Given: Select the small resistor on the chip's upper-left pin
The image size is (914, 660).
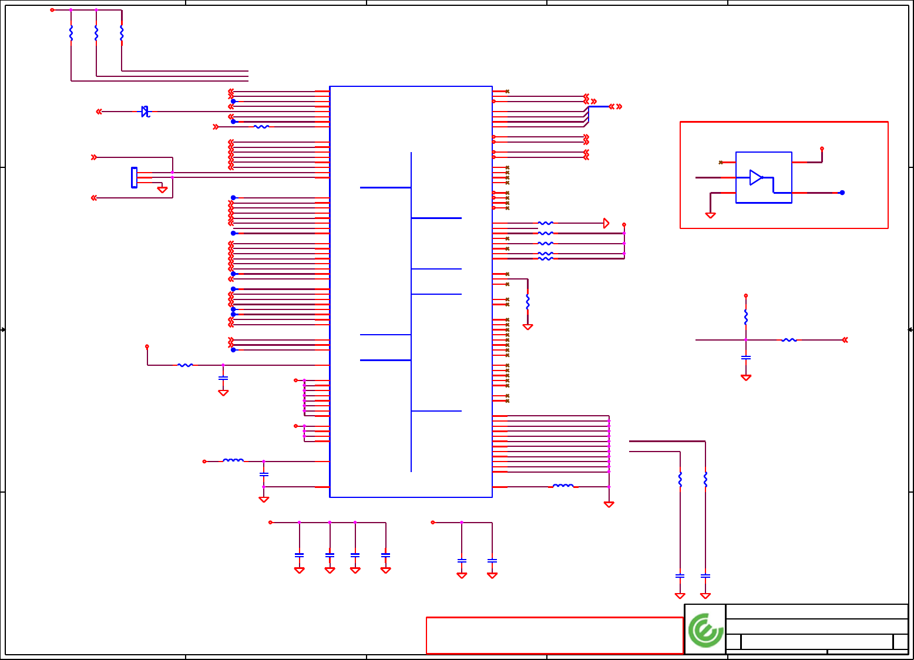Looking at the screenshot, I should pos(261,127).
